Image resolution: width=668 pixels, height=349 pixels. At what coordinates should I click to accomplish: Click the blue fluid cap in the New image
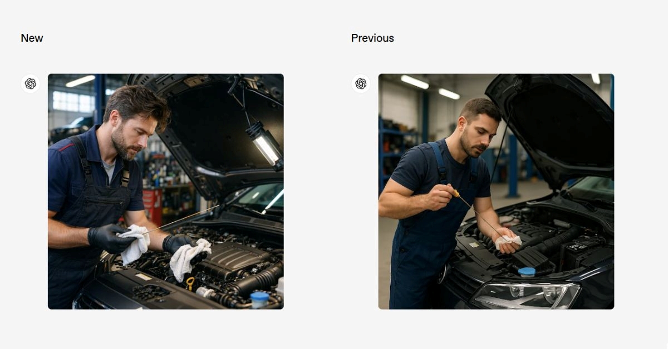[259, 299]
